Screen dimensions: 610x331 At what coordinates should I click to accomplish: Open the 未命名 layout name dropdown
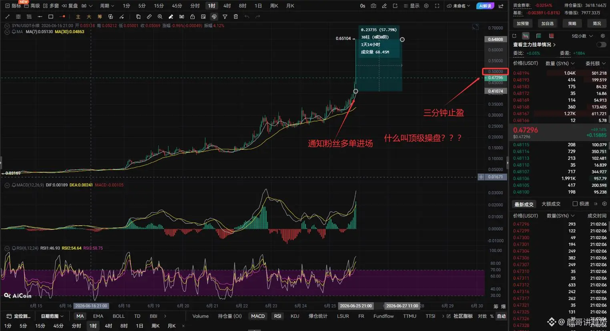(458, 6)
